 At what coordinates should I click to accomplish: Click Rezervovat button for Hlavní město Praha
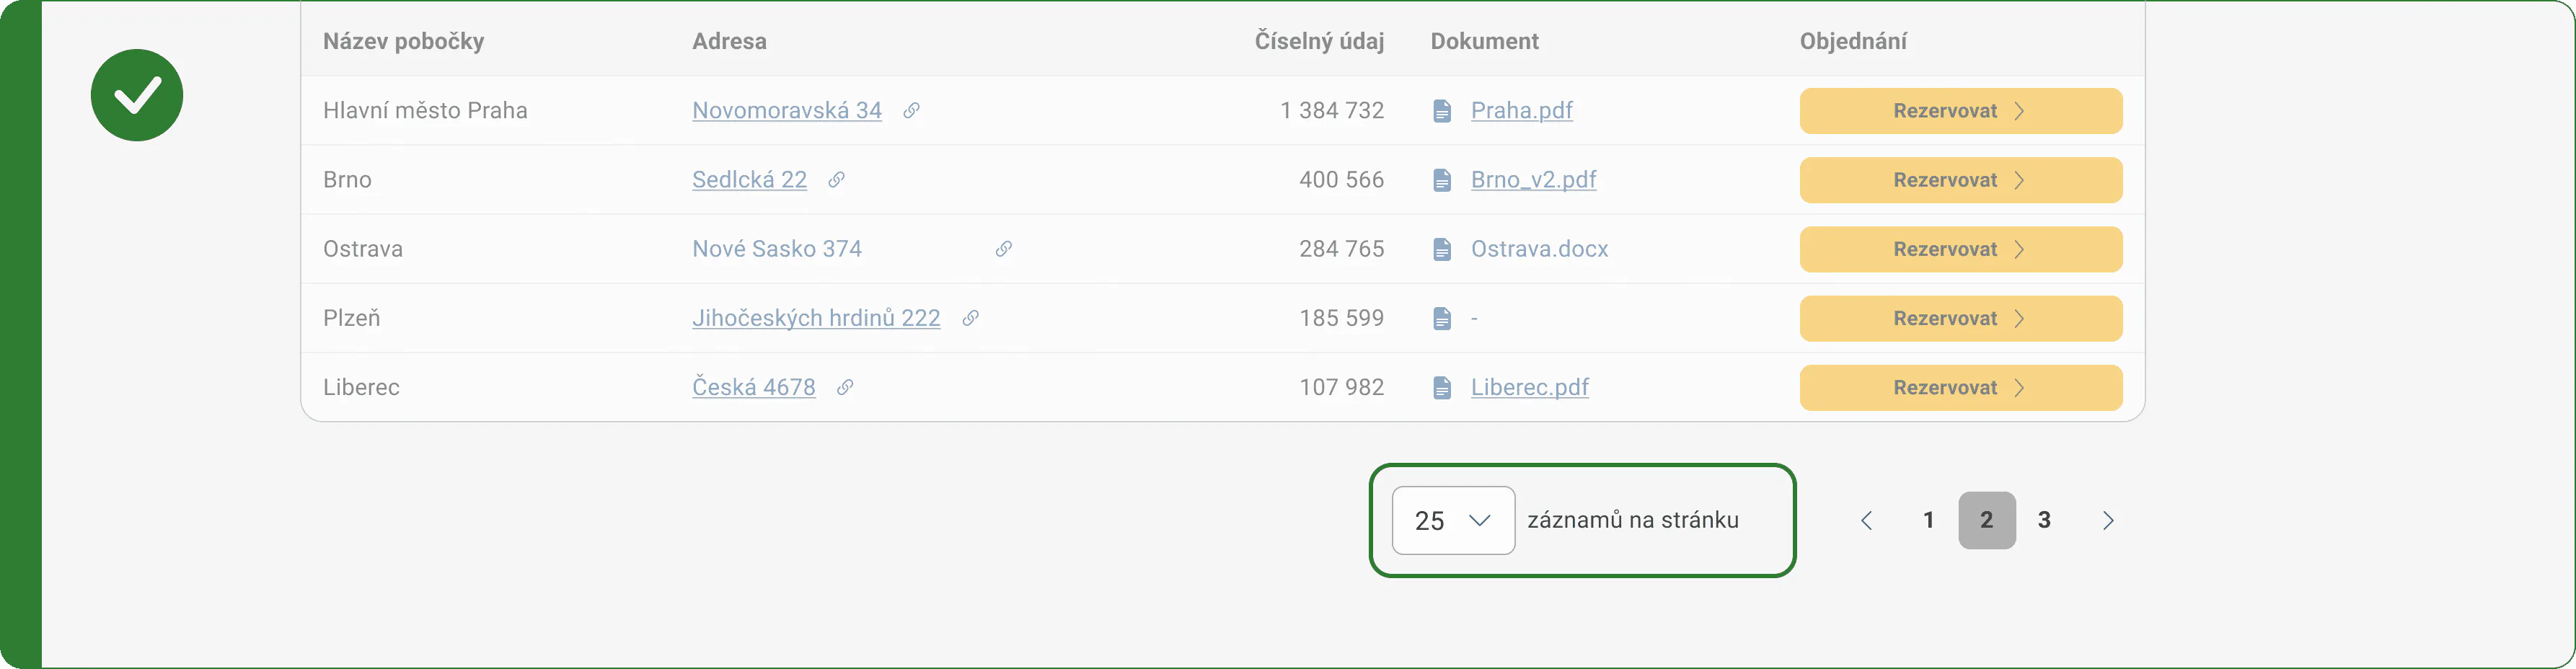[x=1961, y=111]
